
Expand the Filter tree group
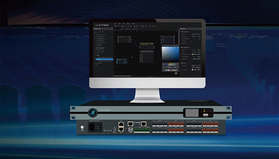pos(96,53)
